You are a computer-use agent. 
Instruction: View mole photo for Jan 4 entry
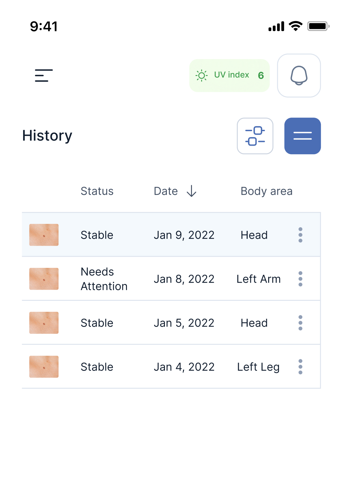(x=44, y=367)
